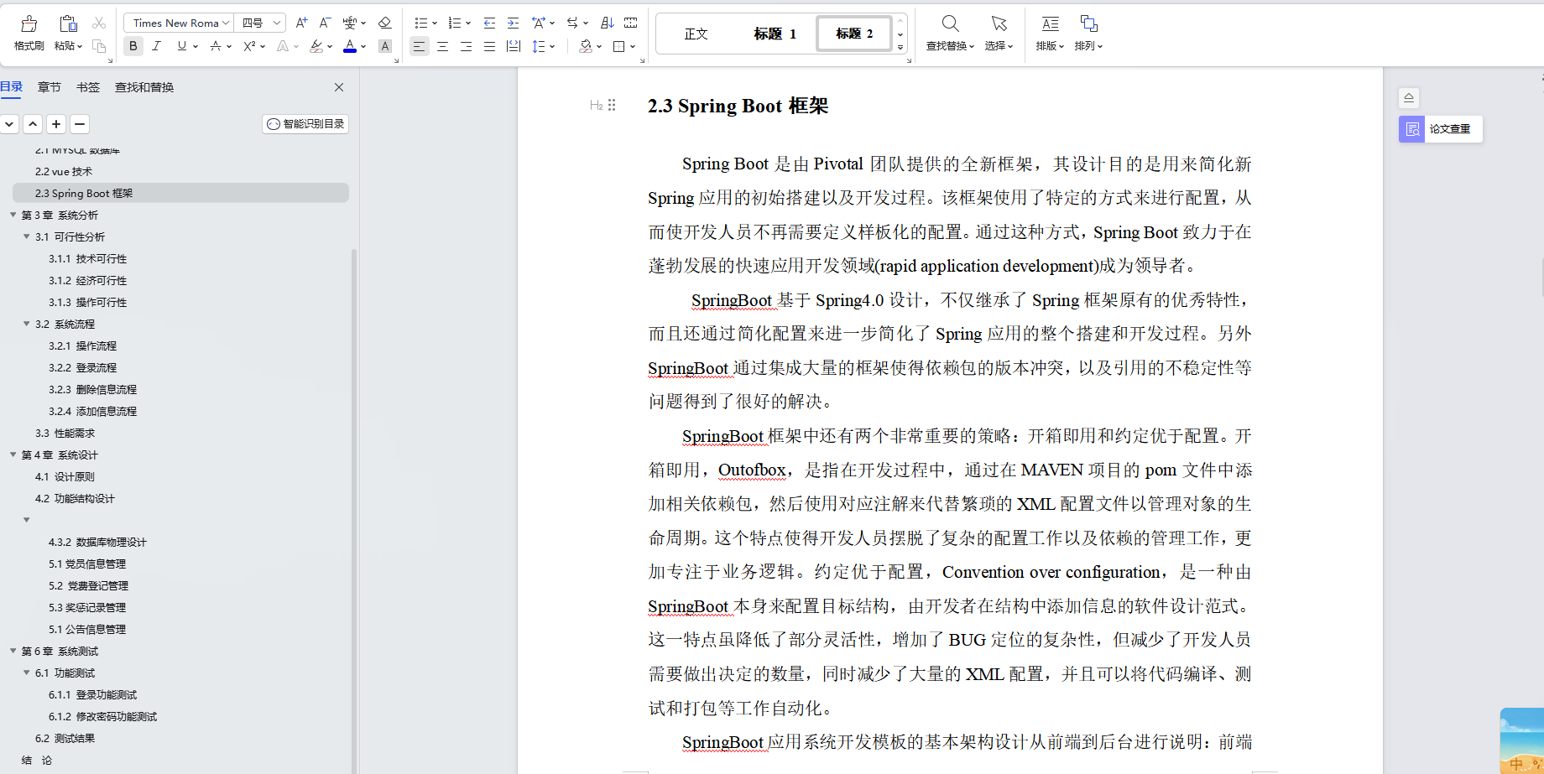Screen dimensions: 1544x774
Task: Collapse 第3章 系统分析 in outline
Action: pos(13,215)
